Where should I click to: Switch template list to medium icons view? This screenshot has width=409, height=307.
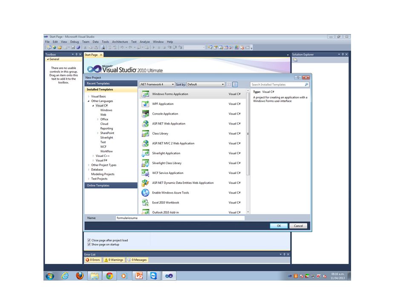(235, 84)
